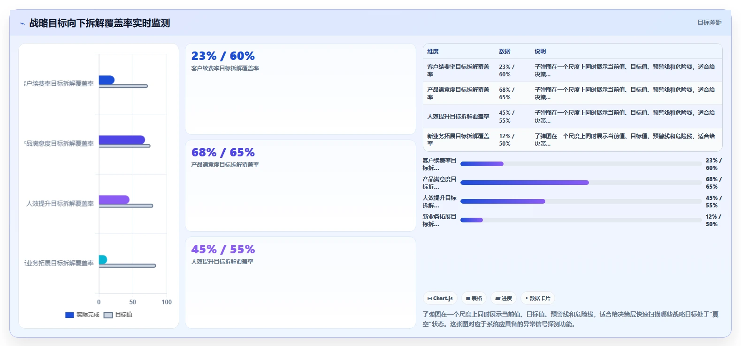Image resolution: width=741 pixels, height=346 pixels.
Task: Click the 人效提升目标拆解覆盖率 chart axis label
Action: tap(60, 203)
